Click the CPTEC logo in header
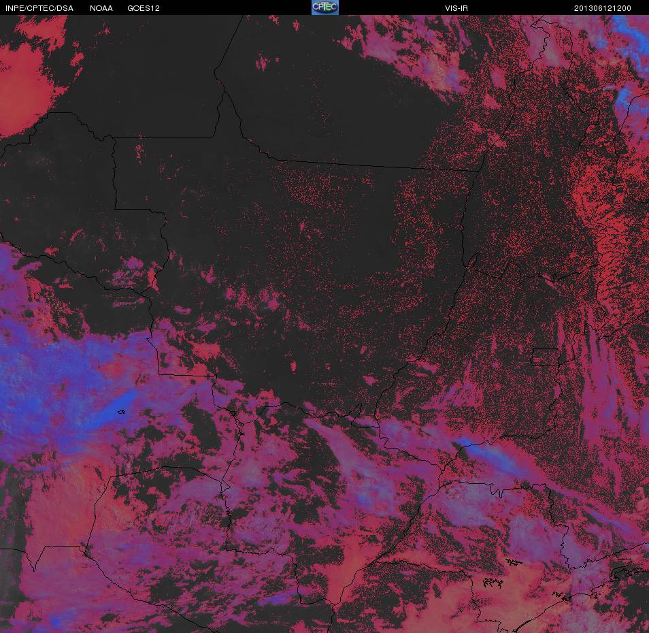Viewport: 649px width, 633px height. (x=325, y=7)
